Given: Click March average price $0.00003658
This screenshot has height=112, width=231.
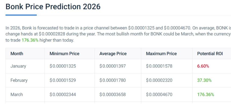Looking at the screenshot, I should click(113, 95).
